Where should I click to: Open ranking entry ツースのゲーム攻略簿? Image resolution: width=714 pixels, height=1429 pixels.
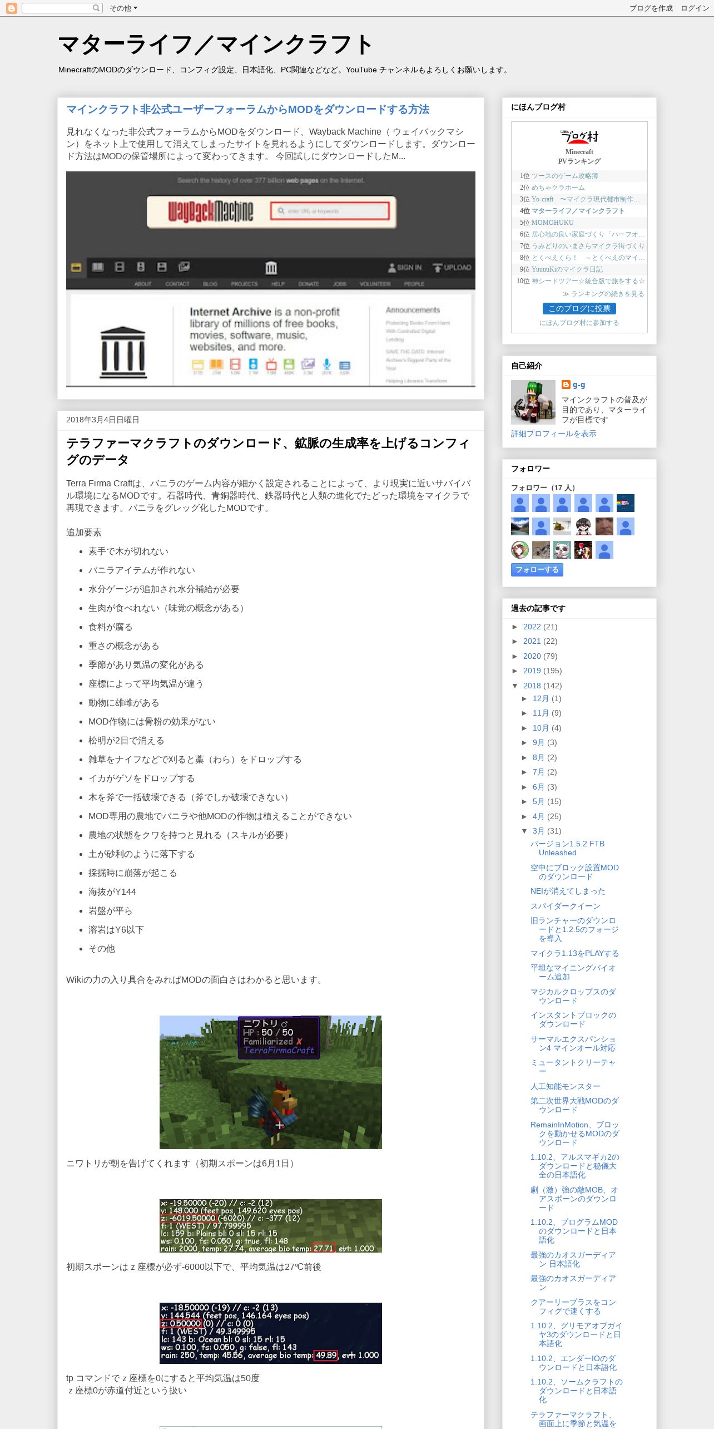[564, 176]
